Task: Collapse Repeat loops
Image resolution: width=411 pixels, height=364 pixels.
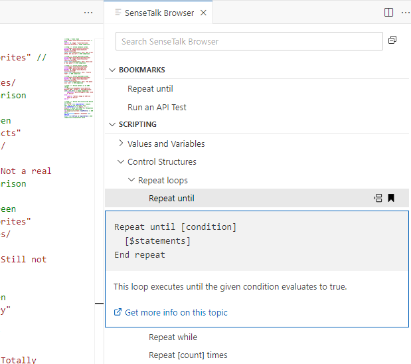Action: click(x=131, y=180)
